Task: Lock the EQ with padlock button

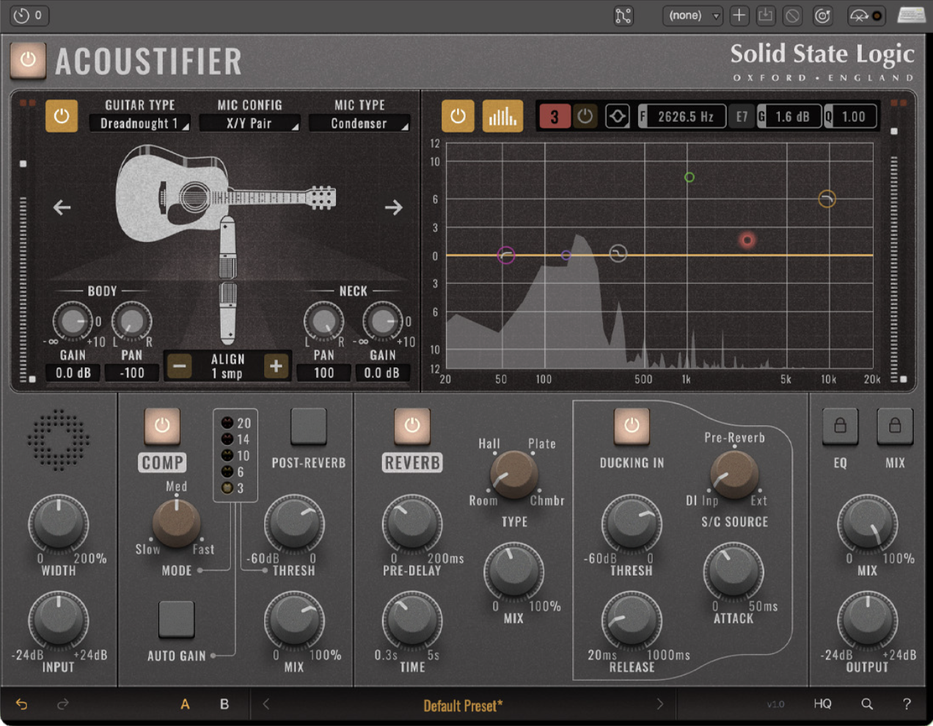Action: 841,426
